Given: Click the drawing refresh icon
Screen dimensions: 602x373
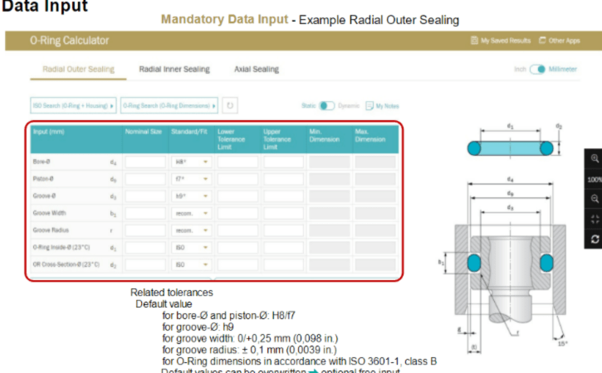Looking at the screenshot, I should [x=595, y=240].
